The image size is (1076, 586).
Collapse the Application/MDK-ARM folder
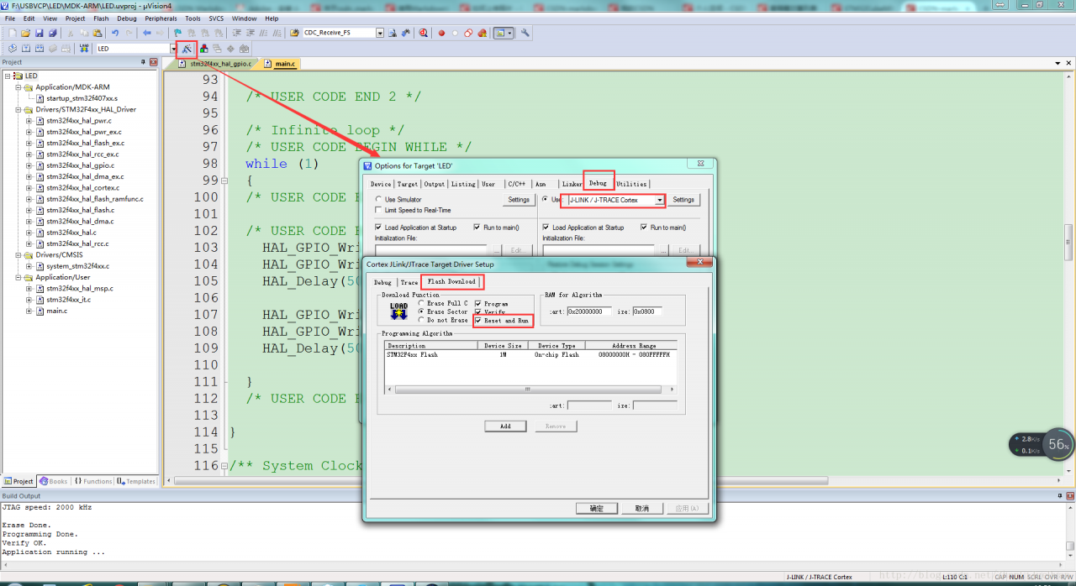coord(18,87)
